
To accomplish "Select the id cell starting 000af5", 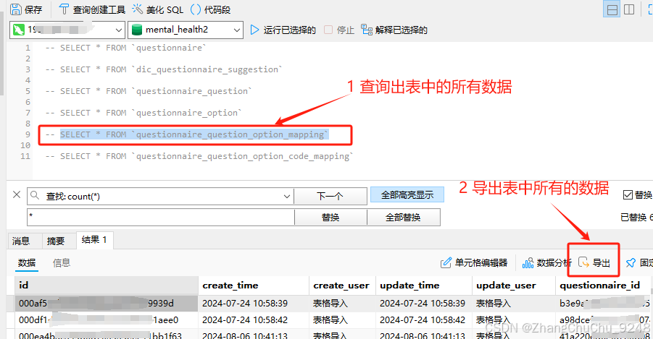I will (107, 304).
